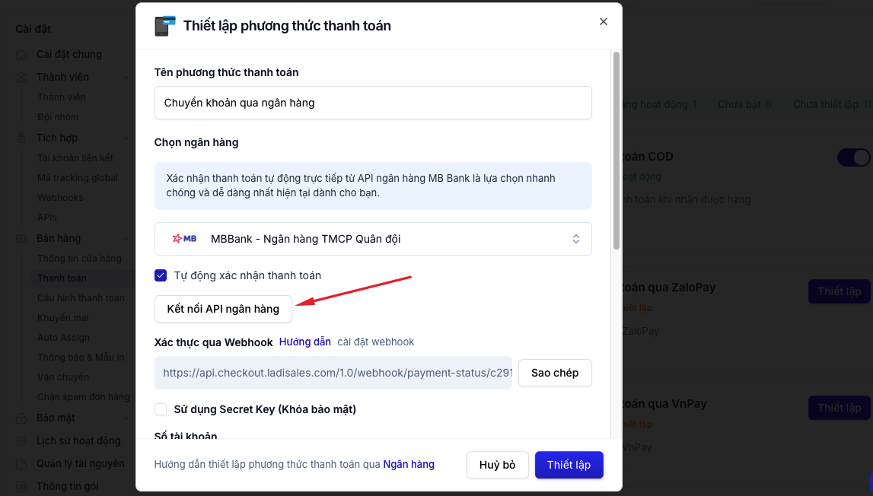The height and width of the screenshot is (496, 873).
Task: Close the payment setup dialog
Action: click(603, 22)
